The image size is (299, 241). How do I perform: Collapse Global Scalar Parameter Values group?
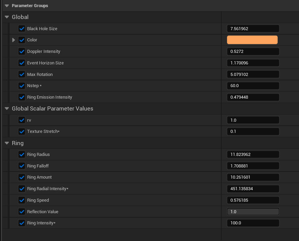point(7,108)
